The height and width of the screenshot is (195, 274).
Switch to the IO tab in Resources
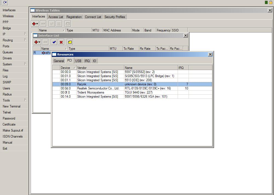tap(94, 61)
